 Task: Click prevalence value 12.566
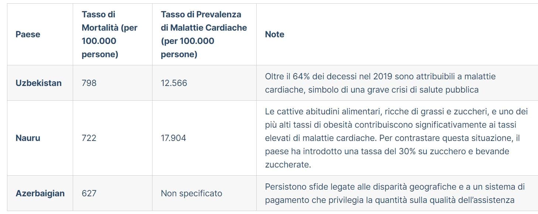(174, 83)
